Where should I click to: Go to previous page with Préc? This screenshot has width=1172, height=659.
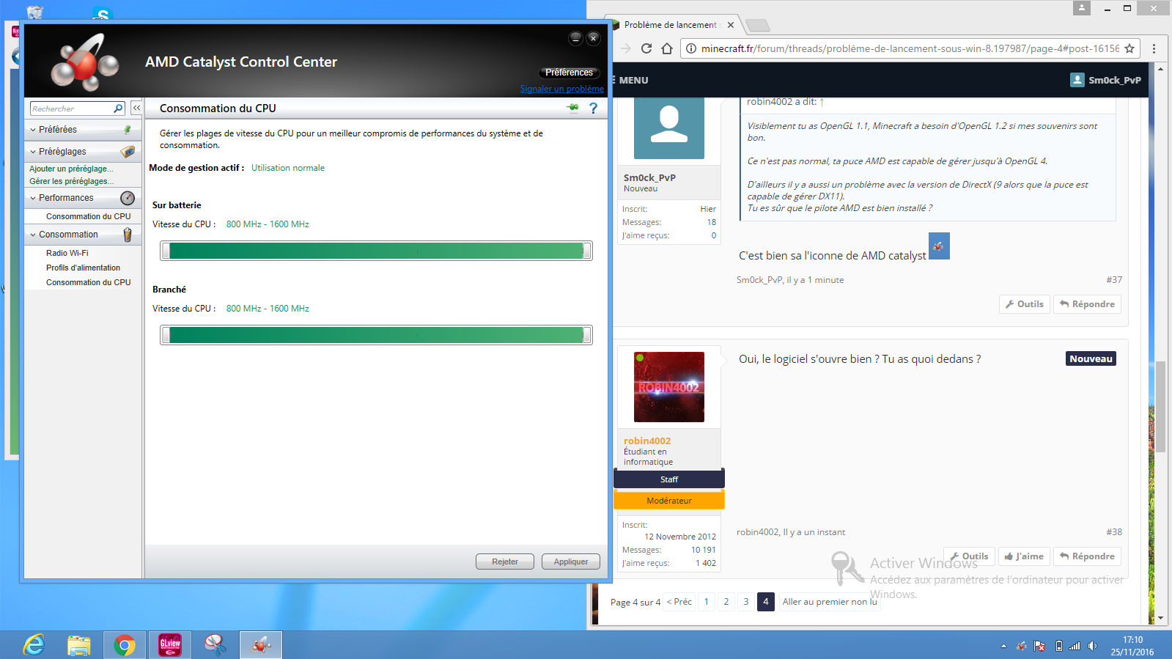click(x=679, y=602)
